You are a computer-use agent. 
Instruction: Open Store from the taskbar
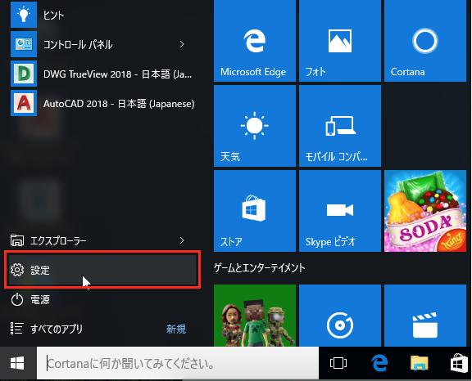[460, 363]
